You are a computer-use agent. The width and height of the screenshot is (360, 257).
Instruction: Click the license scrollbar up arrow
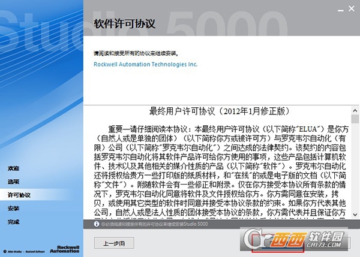(x=355, y=110)
